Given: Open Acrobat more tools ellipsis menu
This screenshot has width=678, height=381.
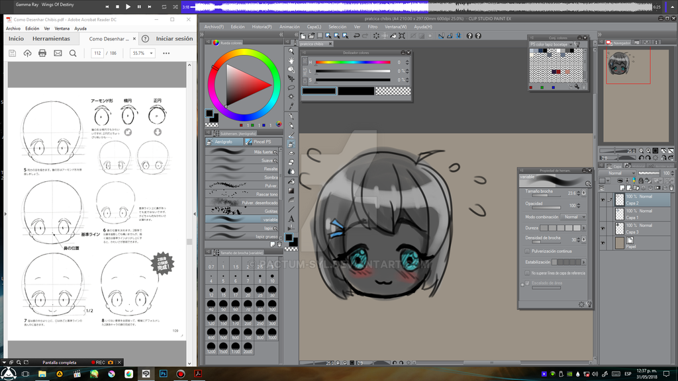Looking at the screenshot, I should tap(166, 53).
